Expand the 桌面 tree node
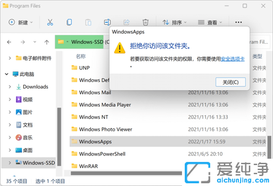Screen dimensions: 273x186 (10, 150)
